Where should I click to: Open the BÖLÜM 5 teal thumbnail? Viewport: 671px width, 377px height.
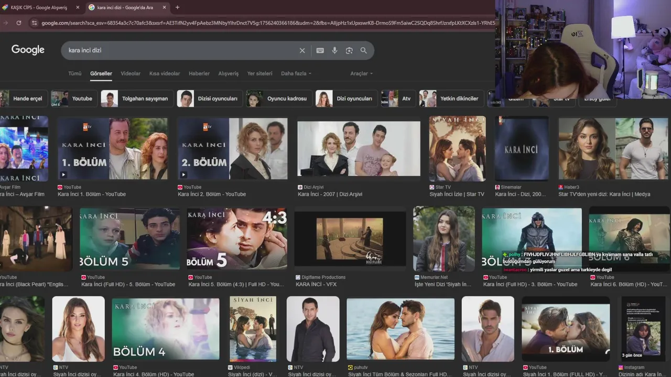129,239
